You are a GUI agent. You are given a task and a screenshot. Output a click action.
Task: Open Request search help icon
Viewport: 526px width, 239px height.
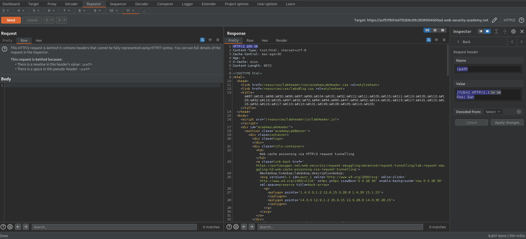pyautogui.click(x=3, y=227)
